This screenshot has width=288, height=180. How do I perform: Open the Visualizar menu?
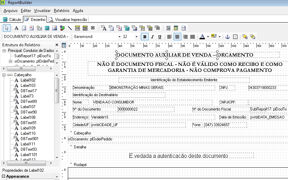[42, 11]
